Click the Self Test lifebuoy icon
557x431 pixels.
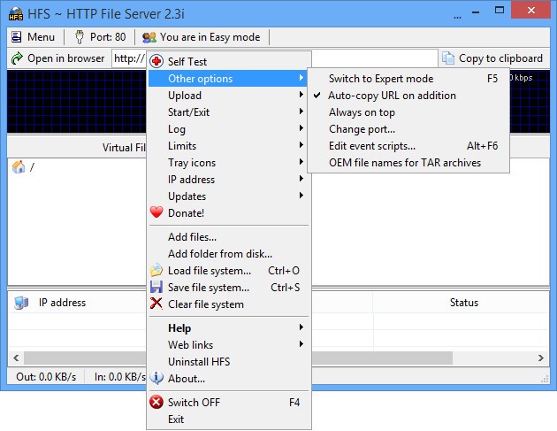156,62
